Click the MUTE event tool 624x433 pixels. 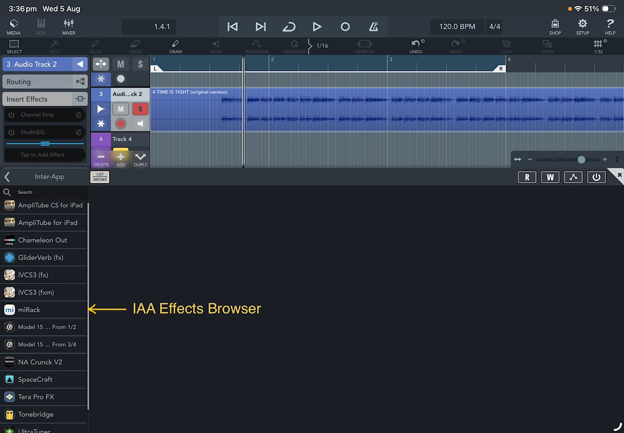click(x=216, y=46)
